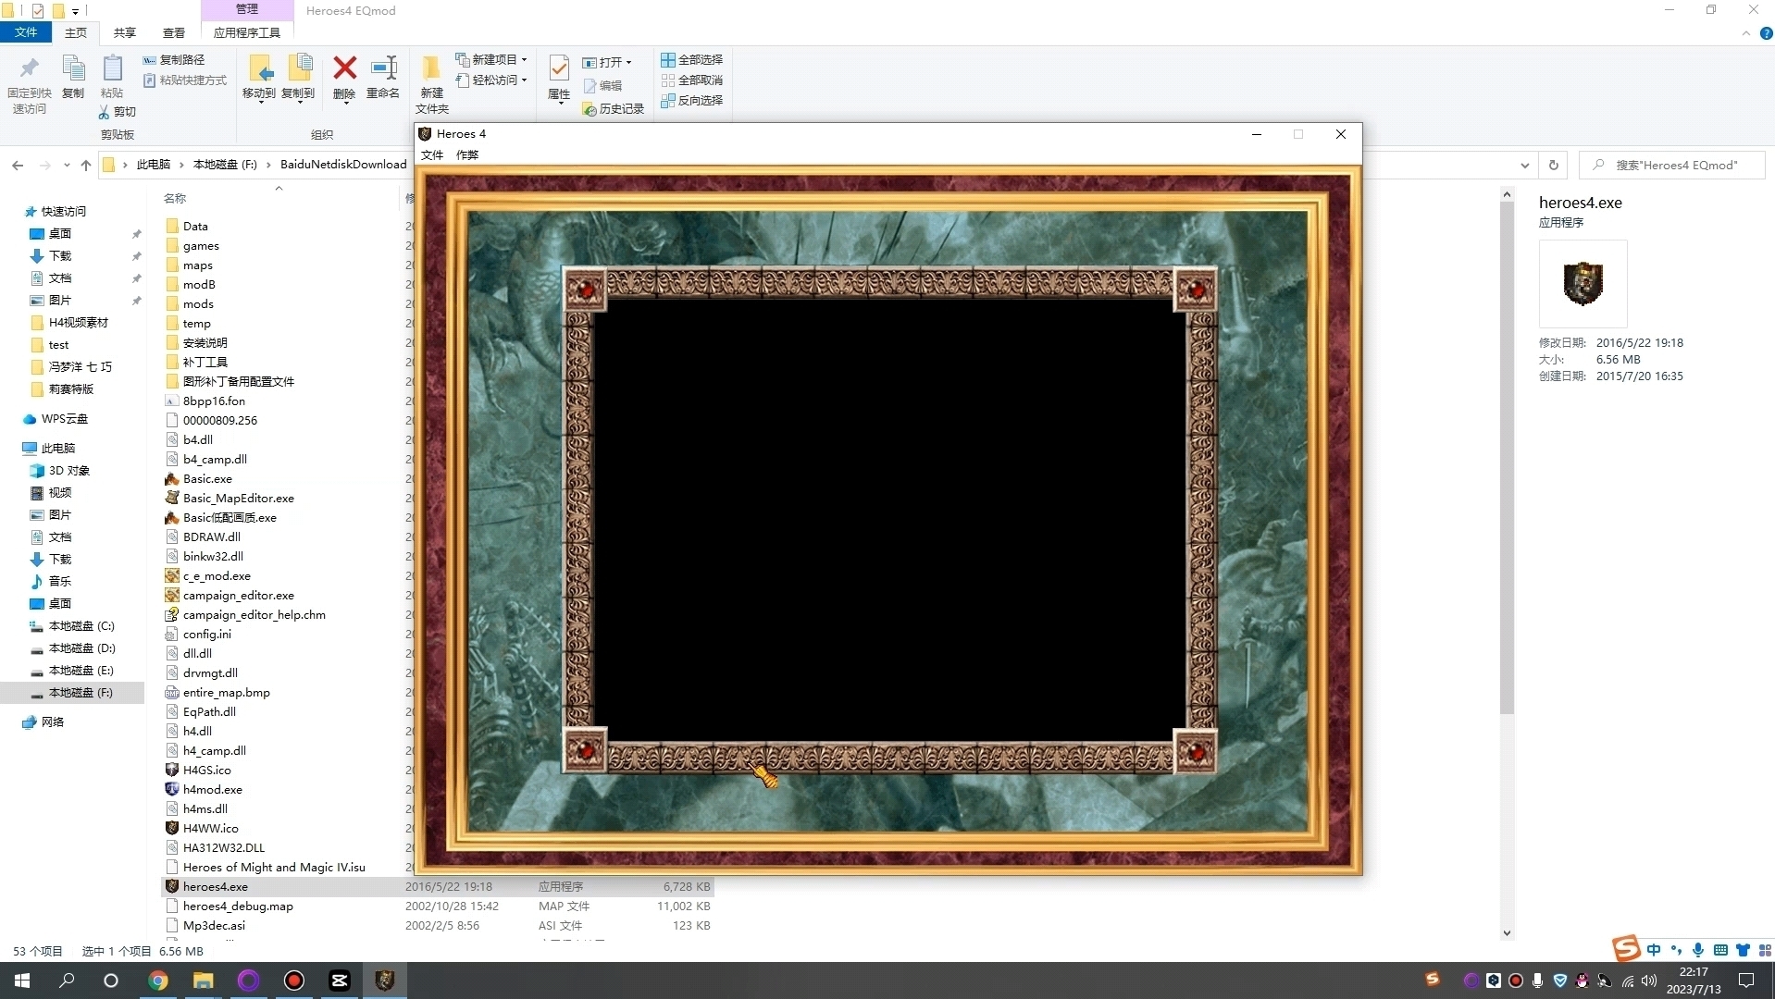The height and width of the screenshot is (999, 1775).
Task: Click the Sogou input S tray icon
Action: coord(1433,980)
